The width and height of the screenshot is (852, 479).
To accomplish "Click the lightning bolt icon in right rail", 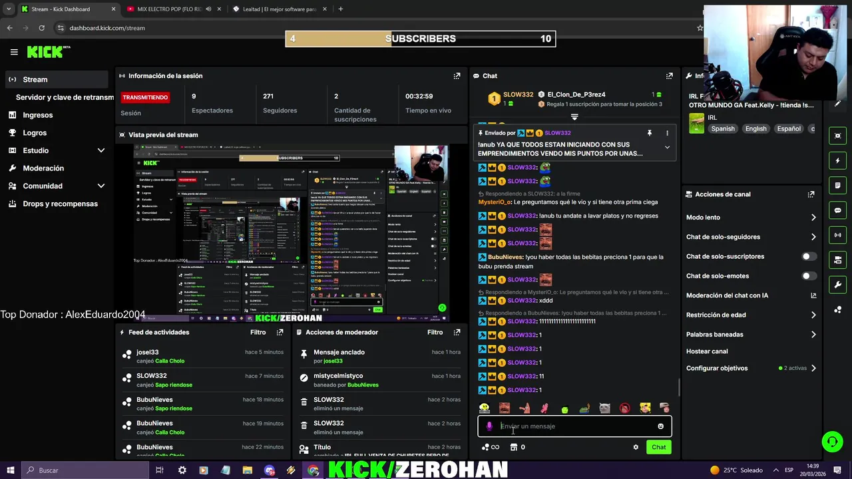I will 837,160.
